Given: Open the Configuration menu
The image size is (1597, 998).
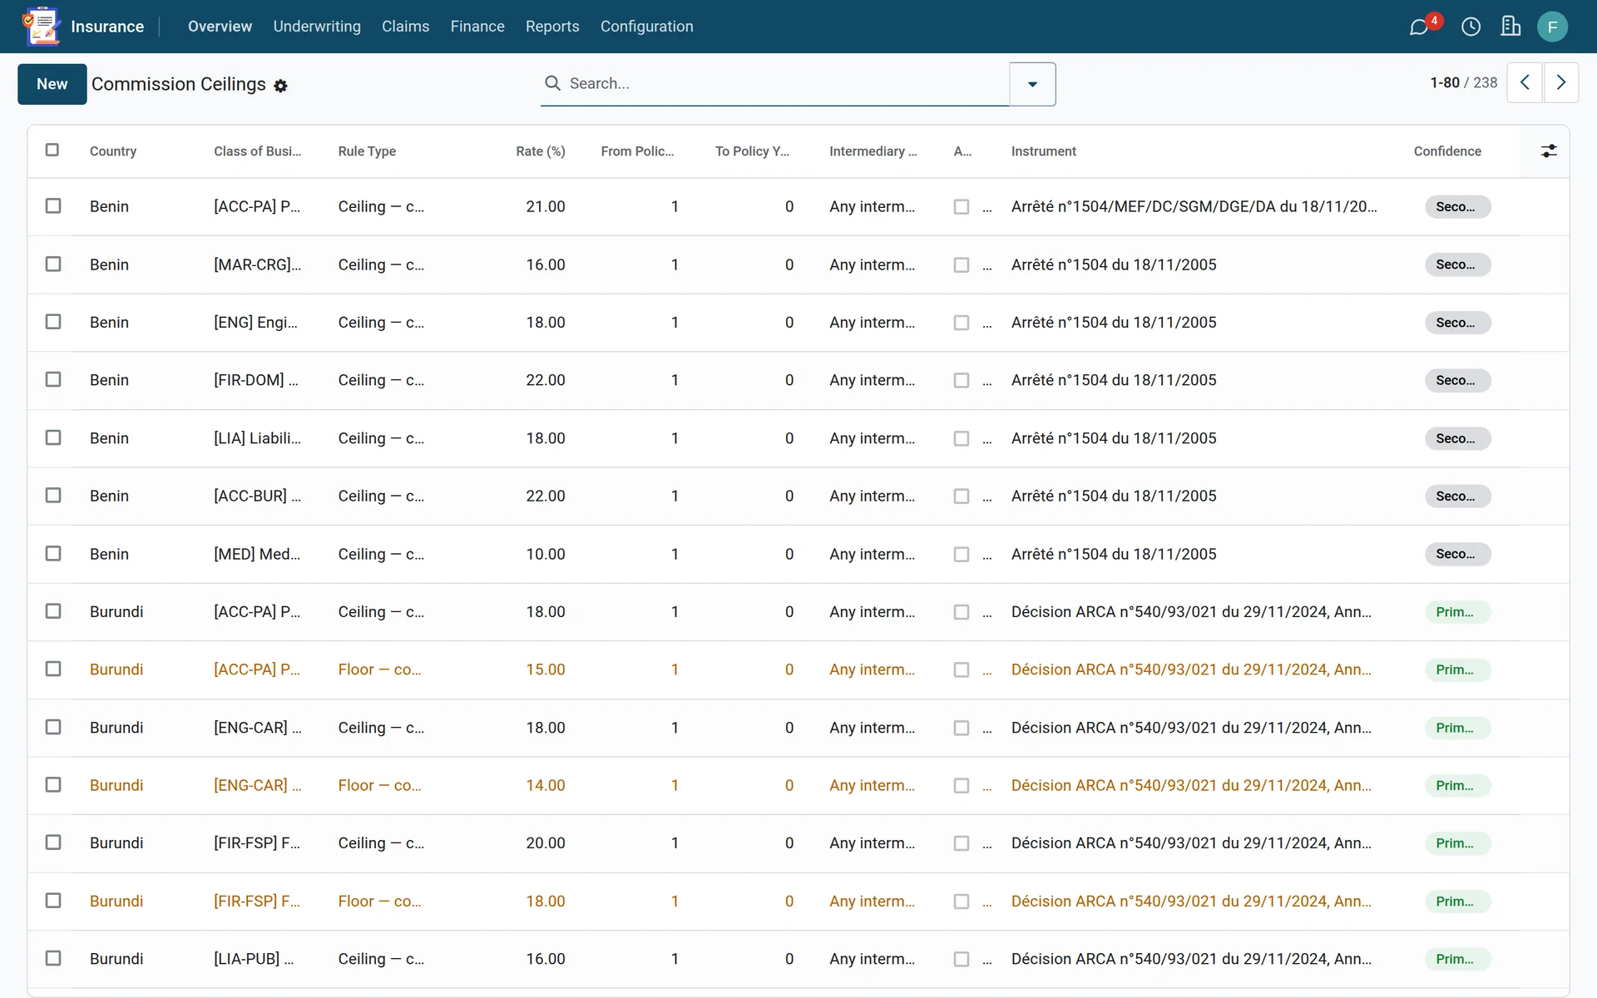Looking at the screenshot, I should click(646, 27).
